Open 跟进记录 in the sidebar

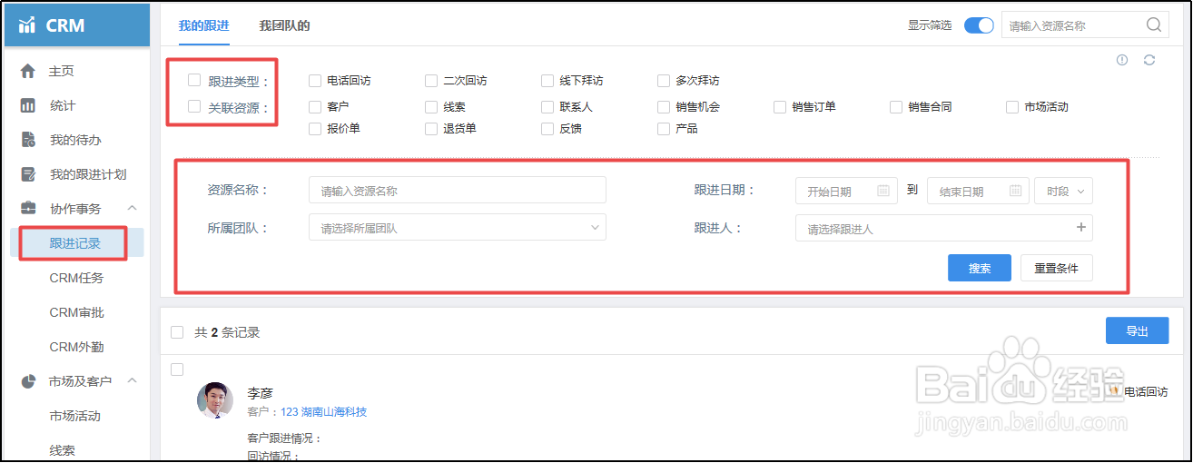click(x=75, y=243)
